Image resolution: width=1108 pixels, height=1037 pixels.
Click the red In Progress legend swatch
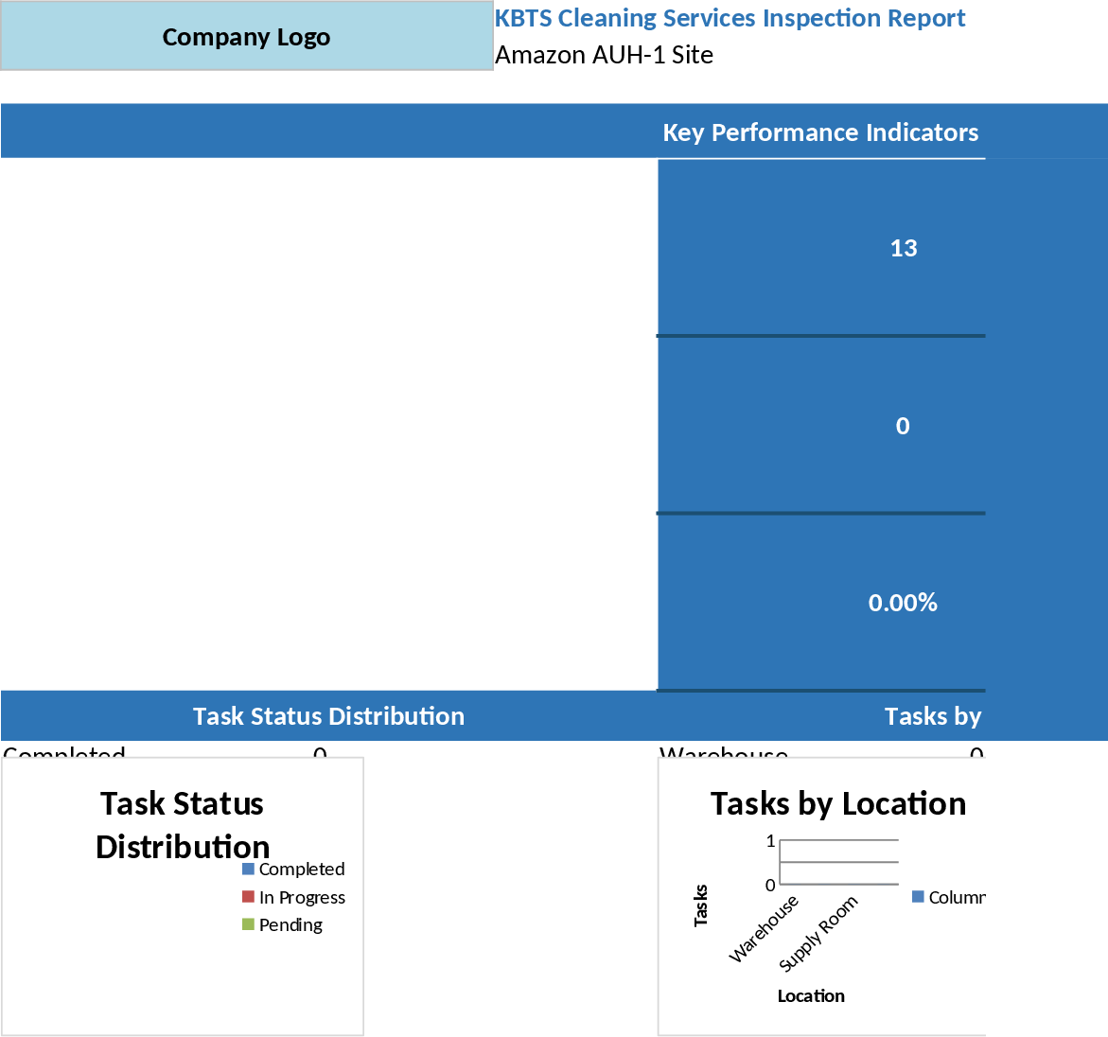245,897
